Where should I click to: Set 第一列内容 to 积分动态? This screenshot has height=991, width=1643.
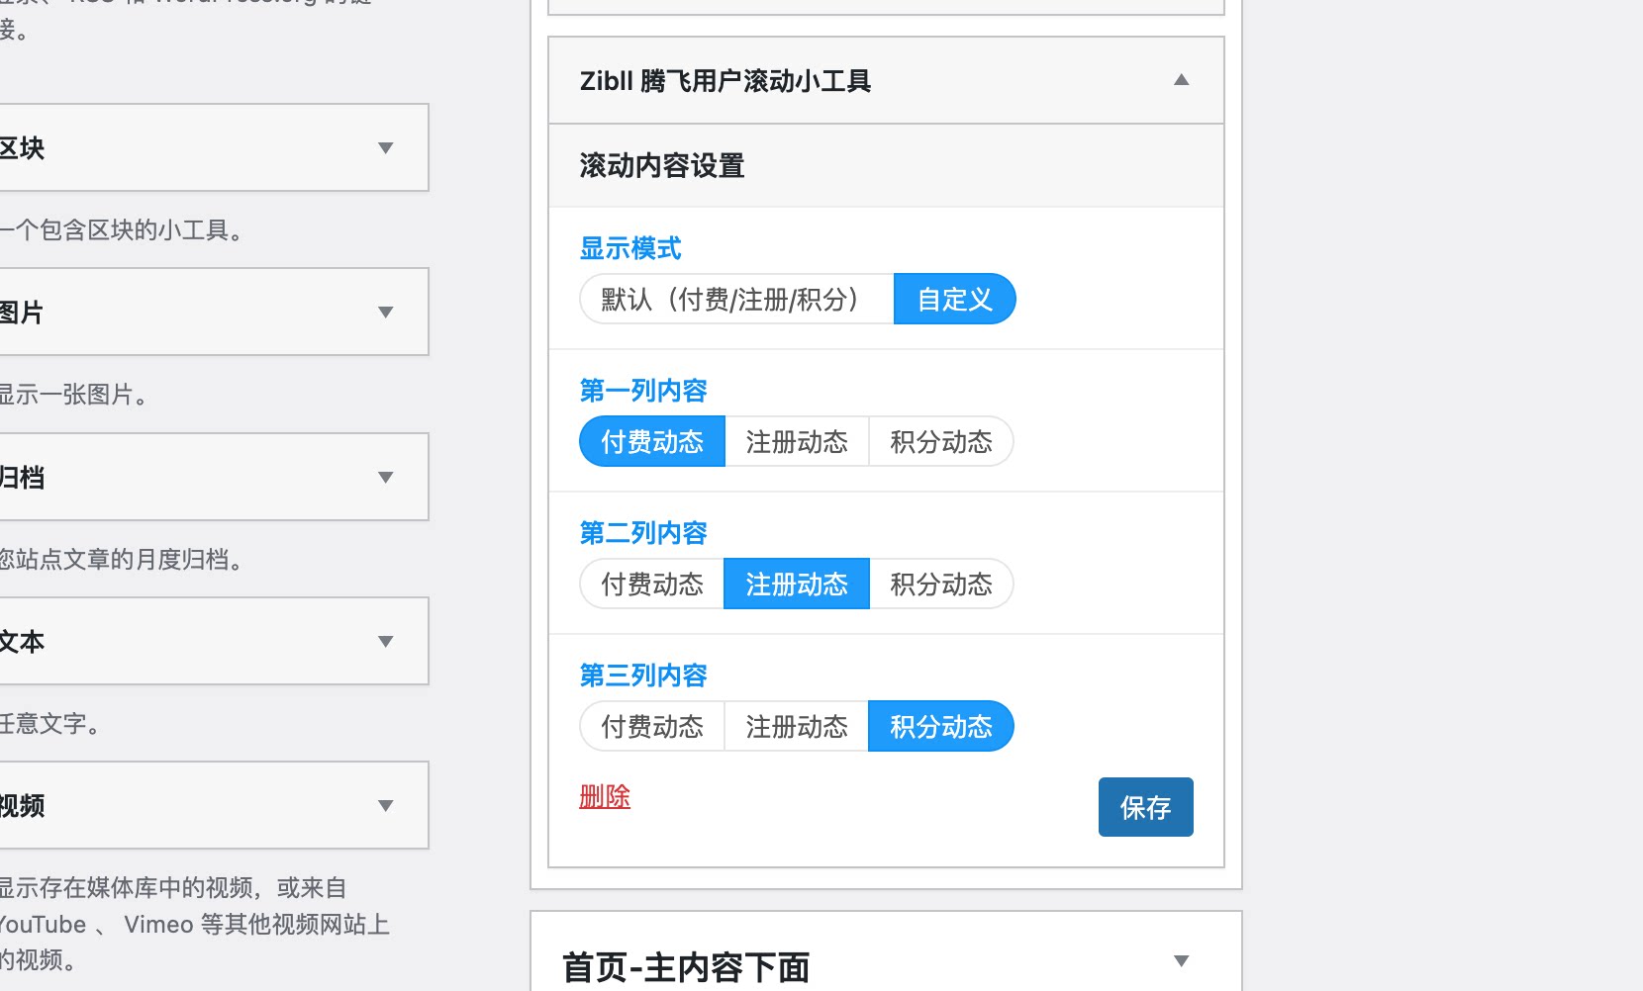coord(940,442)
